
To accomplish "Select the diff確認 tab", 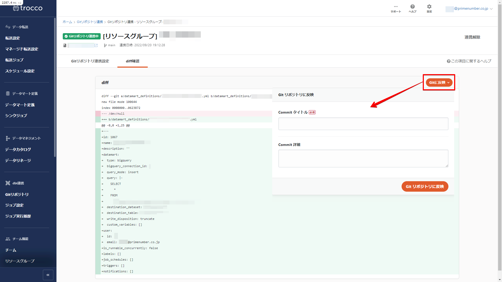I will (133, 61).
